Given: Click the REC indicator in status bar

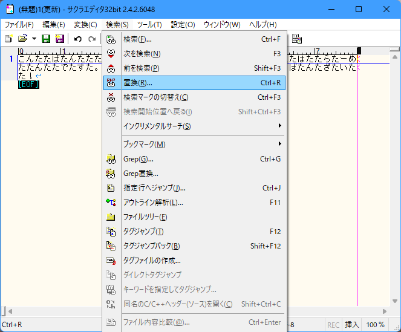Looking at the screenshot, I should pyautogui.click(x=333, y=325).
